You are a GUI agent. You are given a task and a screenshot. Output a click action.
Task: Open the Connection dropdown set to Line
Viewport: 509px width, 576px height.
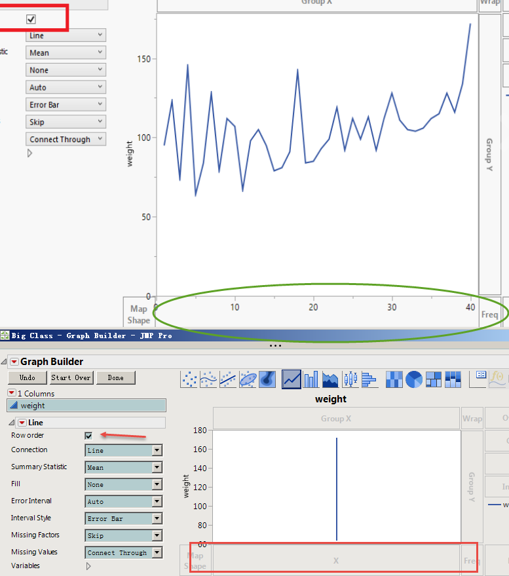(x=123, y=450)
